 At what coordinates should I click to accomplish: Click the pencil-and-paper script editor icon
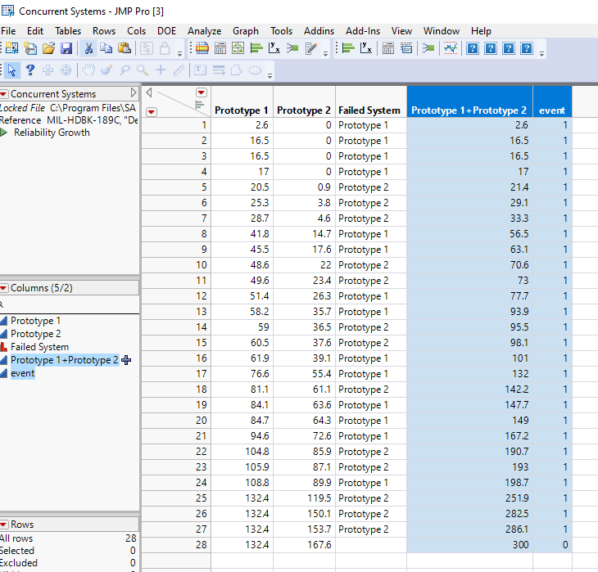[x=310, y=48]
